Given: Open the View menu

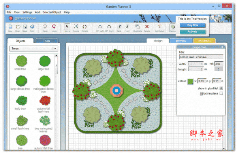Looking at the screenshot, I should [x=17, y=12].
